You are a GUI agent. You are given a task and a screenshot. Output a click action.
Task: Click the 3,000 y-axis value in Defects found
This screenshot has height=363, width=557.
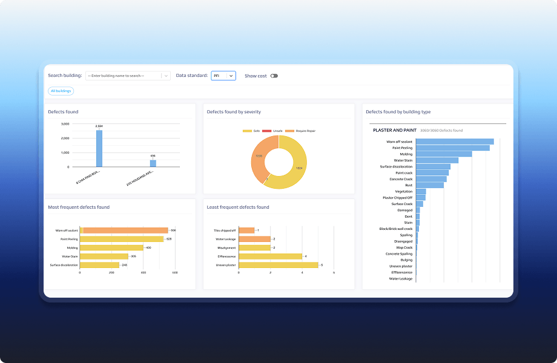click(x=65, y=124)
